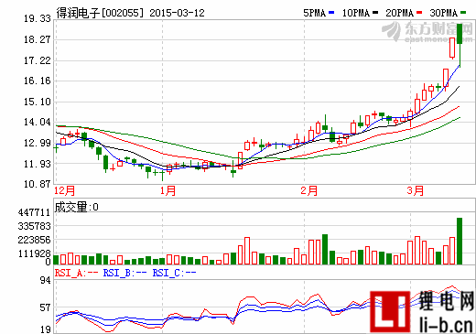Click the RSI_B indicator label
The width and height of the screenshot is (476, 334).
[x=124, y=273]
